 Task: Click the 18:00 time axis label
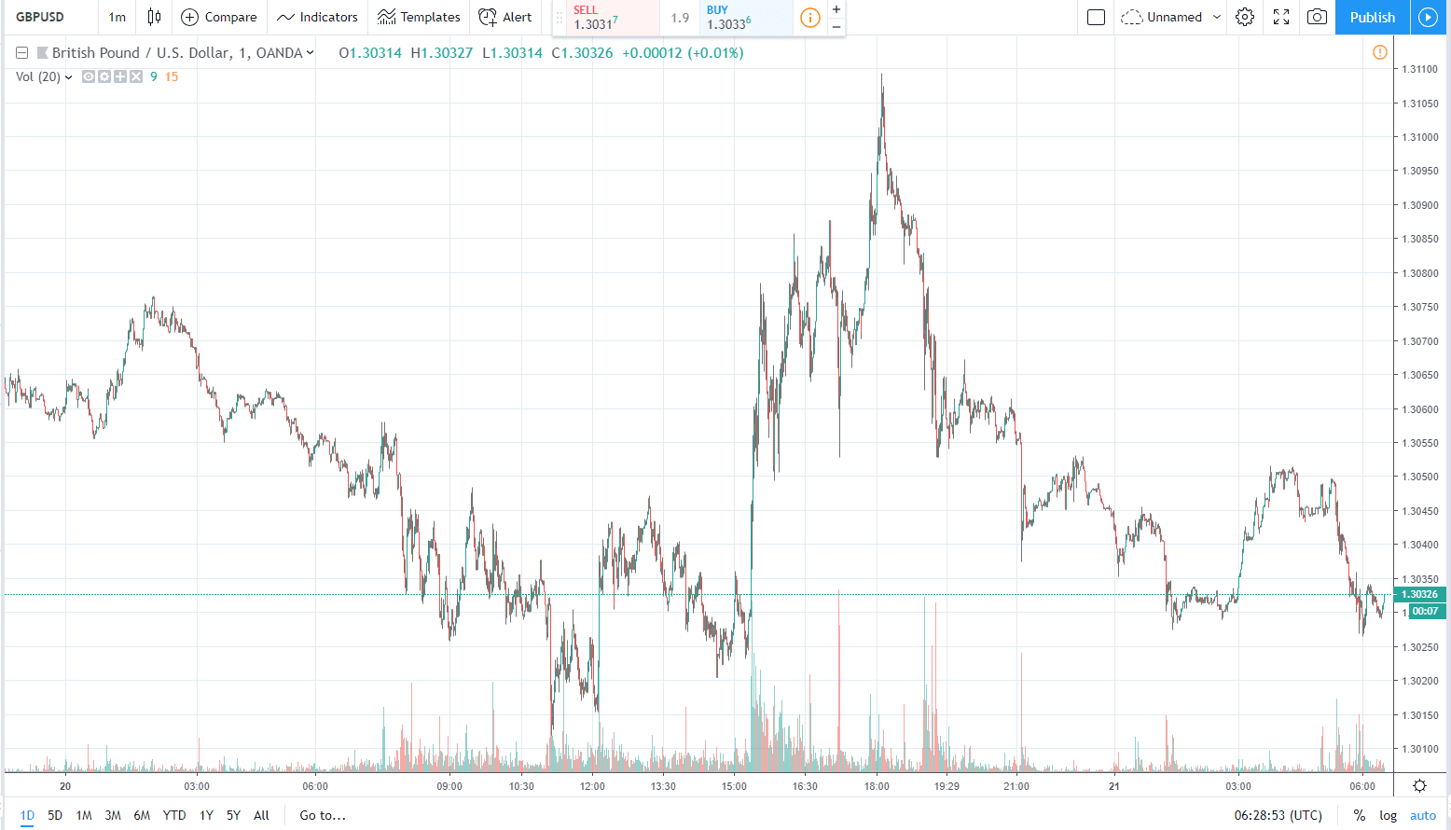[877, 786]
